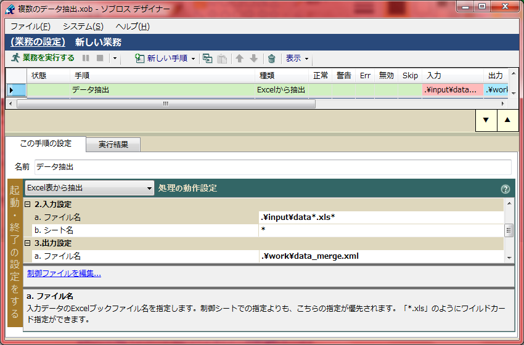The image size is (524, 345).
Task: Click the grid horizontal scrollbar right arrow
Action: [503, 104]
